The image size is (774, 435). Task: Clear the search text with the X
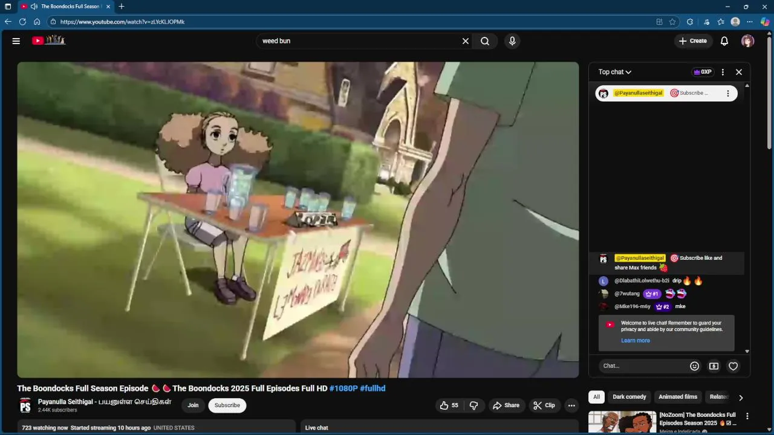pyautogui.click(x=466, y=41)
